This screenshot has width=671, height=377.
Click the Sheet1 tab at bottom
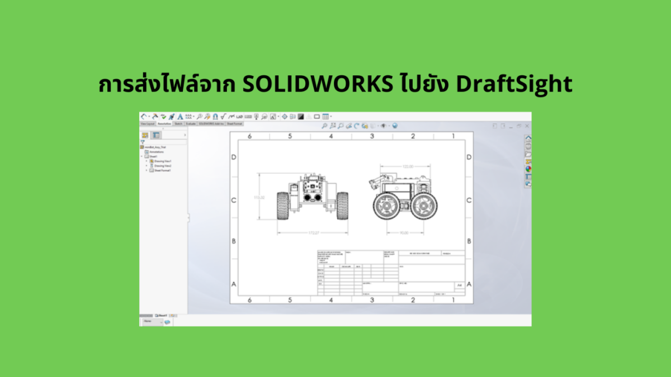162,314
